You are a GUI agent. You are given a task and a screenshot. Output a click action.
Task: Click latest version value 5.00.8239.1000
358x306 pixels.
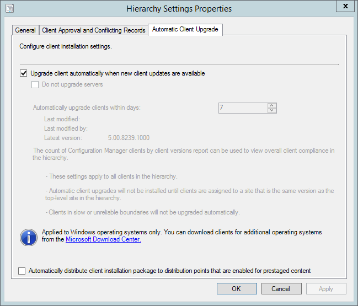(129, 138)
